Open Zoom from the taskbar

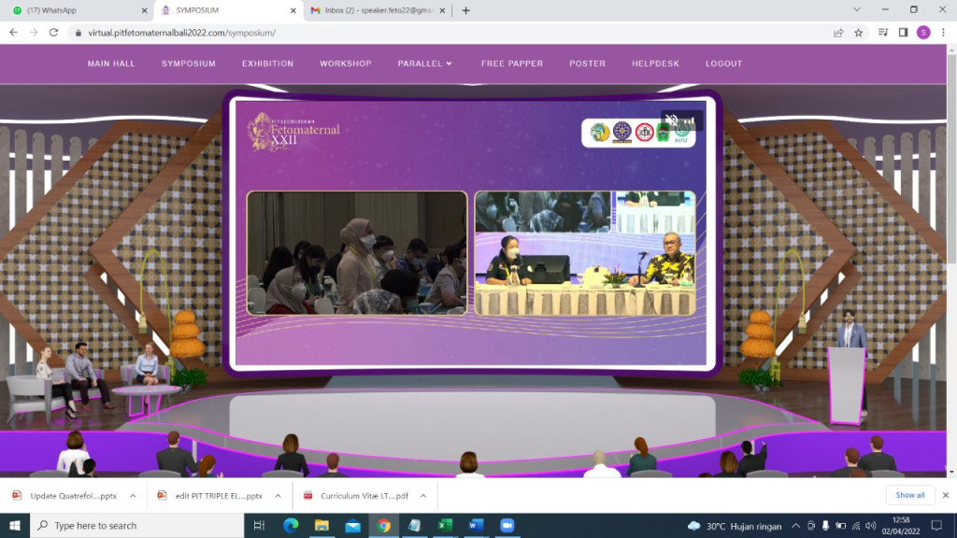507,526
